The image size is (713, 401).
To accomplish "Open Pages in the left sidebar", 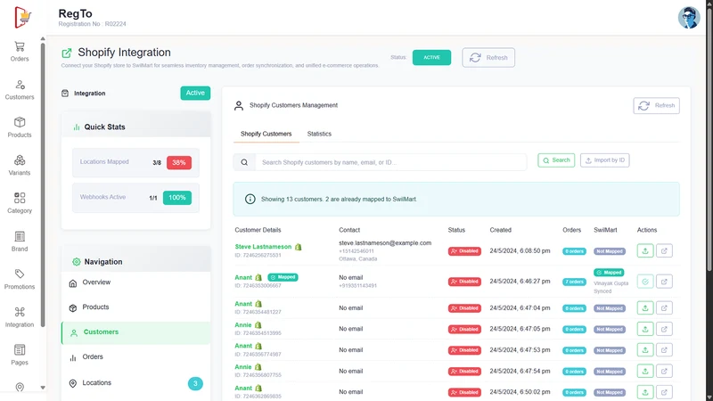I will (20, 355).
